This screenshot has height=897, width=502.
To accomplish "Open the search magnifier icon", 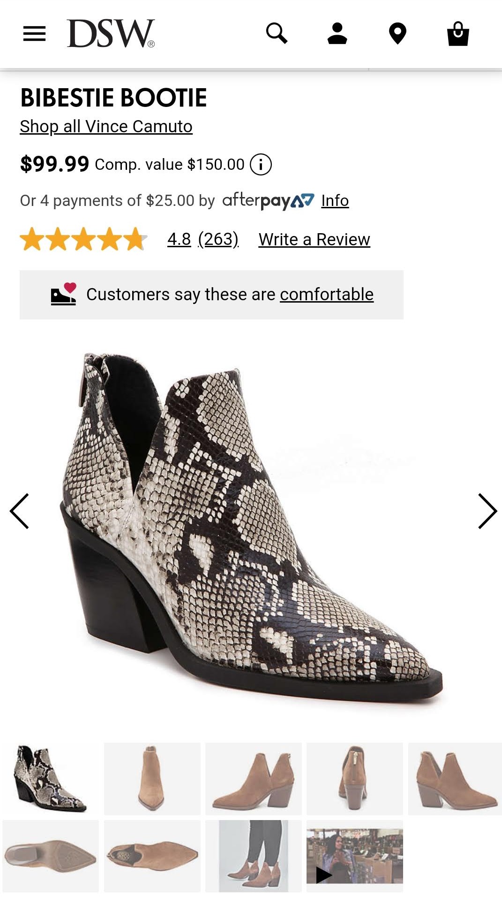I will [277, 34].
